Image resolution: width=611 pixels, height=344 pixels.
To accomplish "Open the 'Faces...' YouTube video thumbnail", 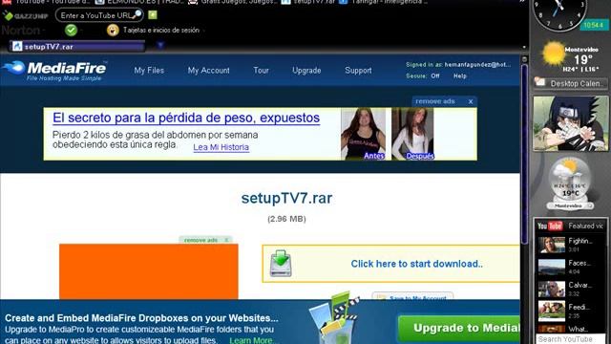I will click(552, 267).
